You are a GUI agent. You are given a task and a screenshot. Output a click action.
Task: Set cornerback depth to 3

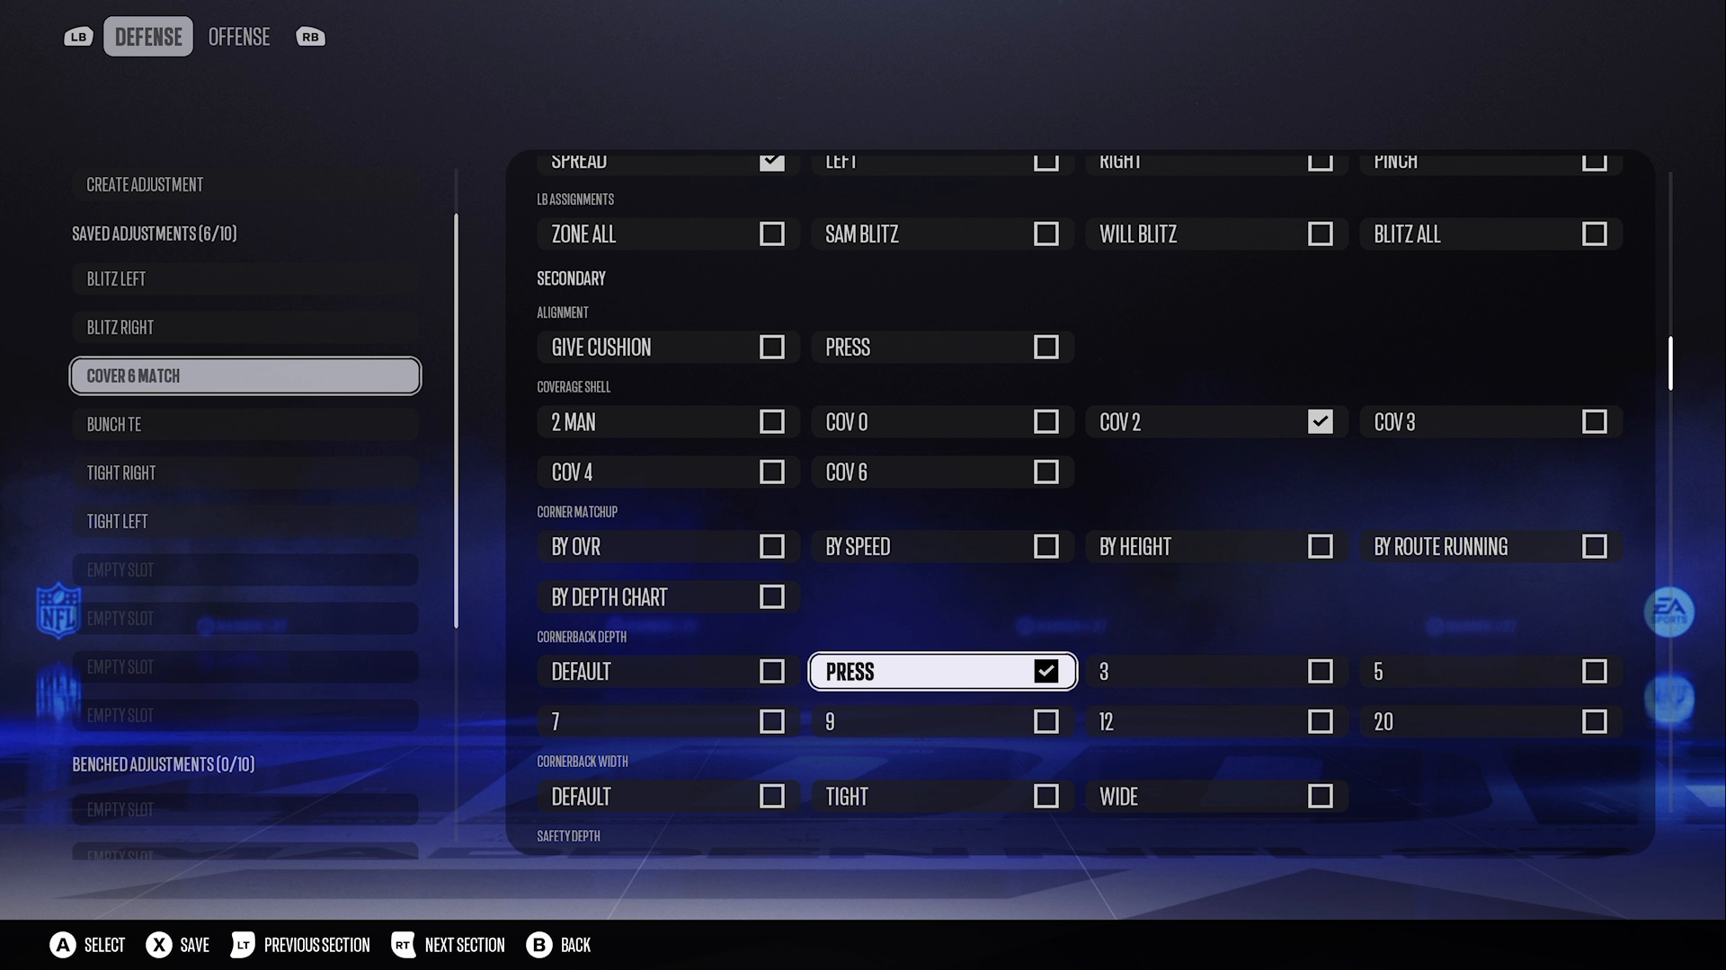[1216, 672]
